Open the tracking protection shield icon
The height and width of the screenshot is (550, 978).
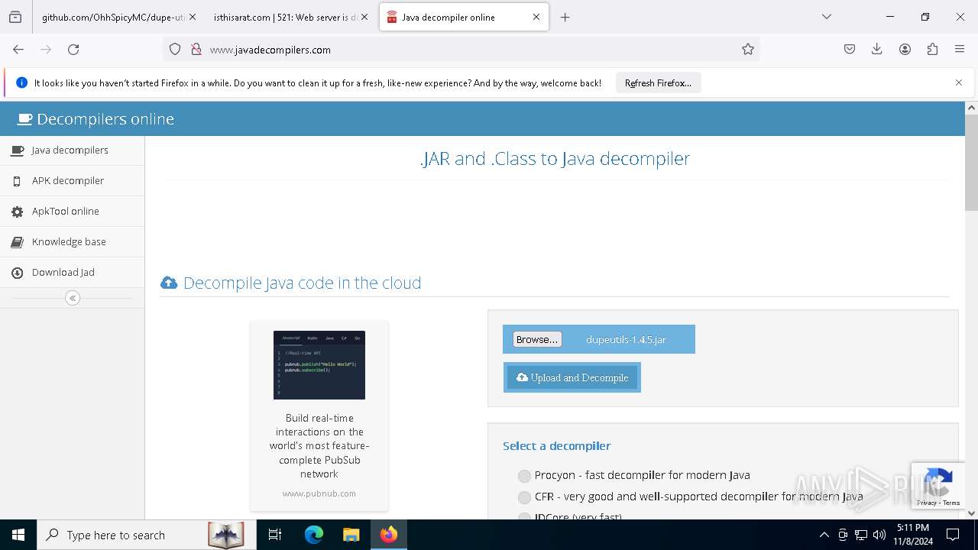click(175, 49)
